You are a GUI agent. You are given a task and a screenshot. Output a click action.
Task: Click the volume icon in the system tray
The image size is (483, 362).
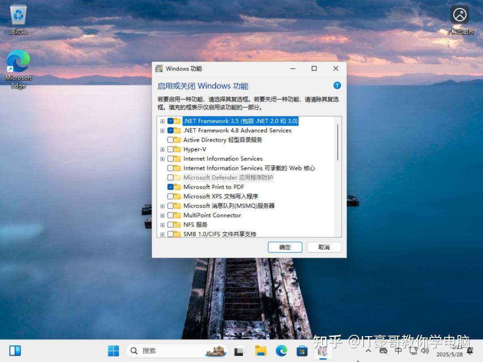pyautogui.click(x=425, y=350)
